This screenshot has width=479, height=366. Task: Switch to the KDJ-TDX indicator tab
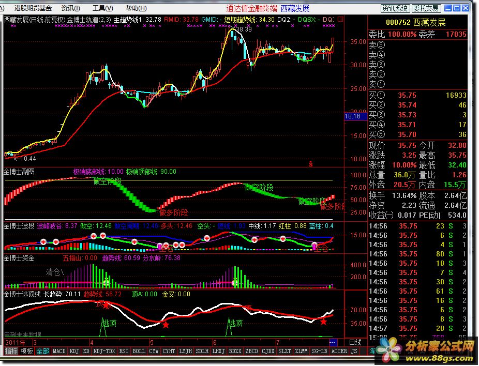(x=104, y=351)
